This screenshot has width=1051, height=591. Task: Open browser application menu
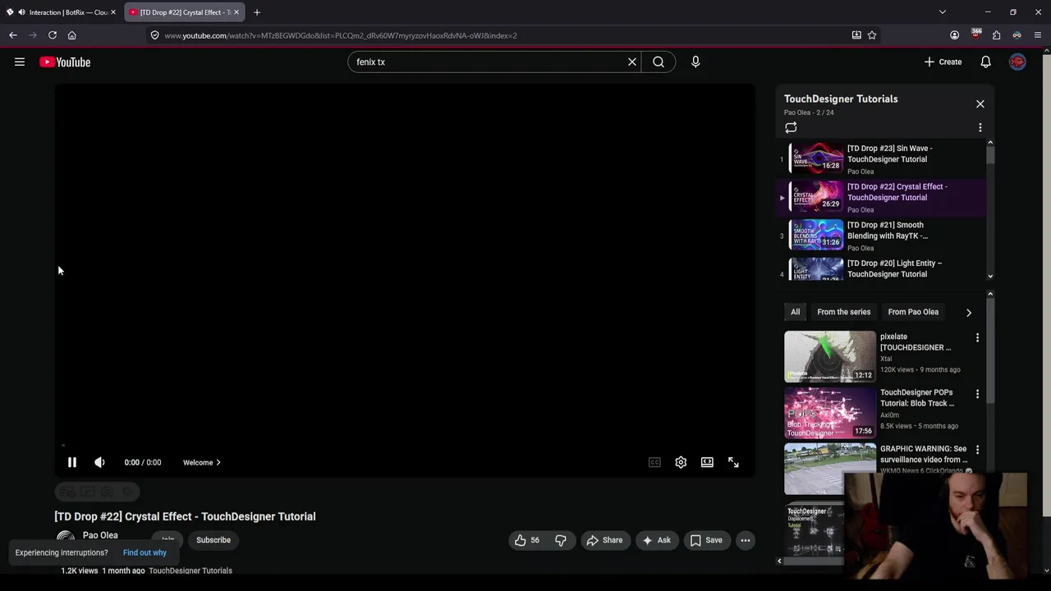pos(1038,35)
